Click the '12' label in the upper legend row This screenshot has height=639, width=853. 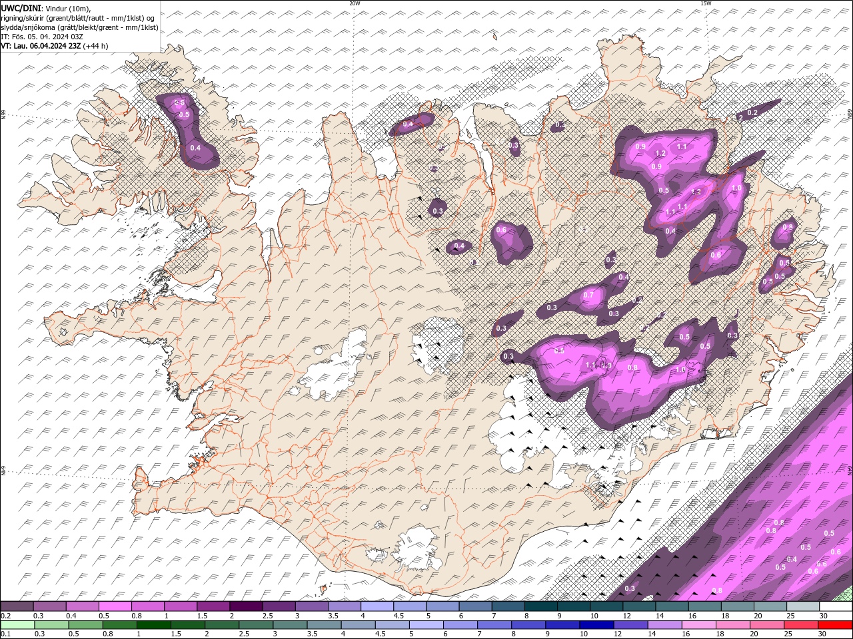coord(627,616)
